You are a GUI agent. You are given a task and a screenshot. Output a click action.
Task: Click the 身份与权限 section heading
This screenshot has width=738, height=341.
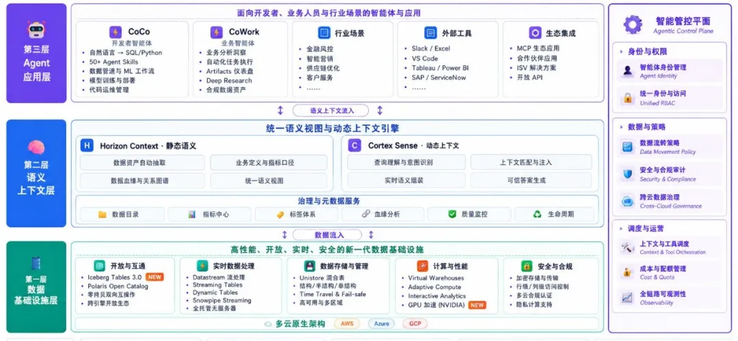[647, 52]
